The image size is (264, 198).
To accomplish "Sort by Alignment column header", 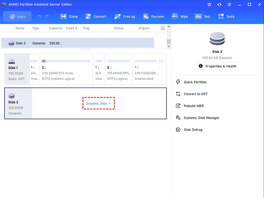I will point(145,28).
